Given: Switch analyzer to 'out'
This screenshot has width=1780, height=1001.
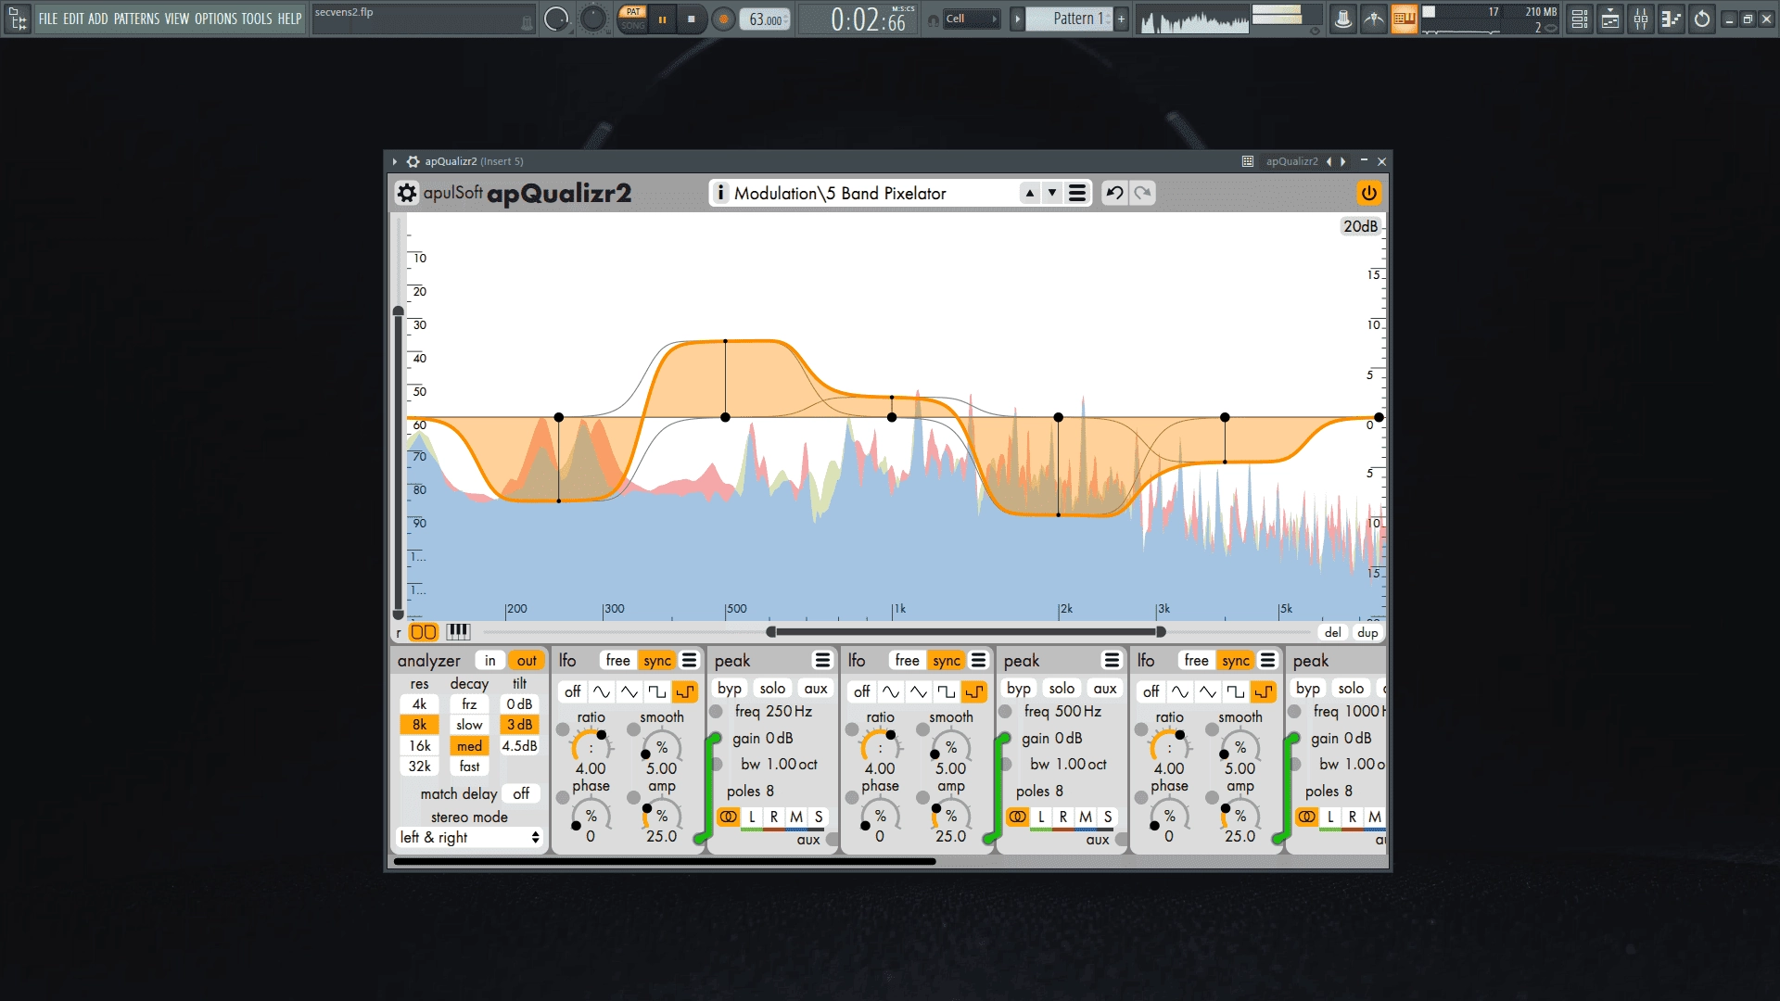Looking at the screenshot, I should (x=527, y=660).
